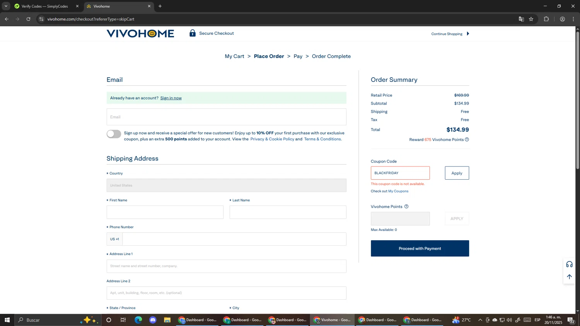Viewport: 580px width, 326px height.
Task: Open a new browser tab
Action: pos(160,6)
